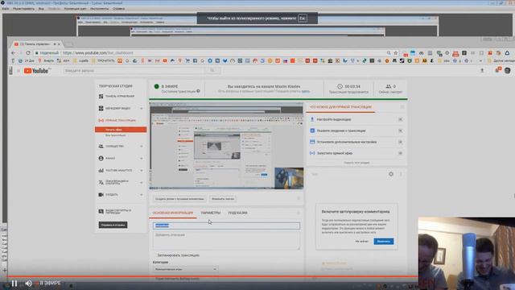Dismiss the start stream checklist item
The height and width of the screenshot is (290, 515).
coord(401,153)
